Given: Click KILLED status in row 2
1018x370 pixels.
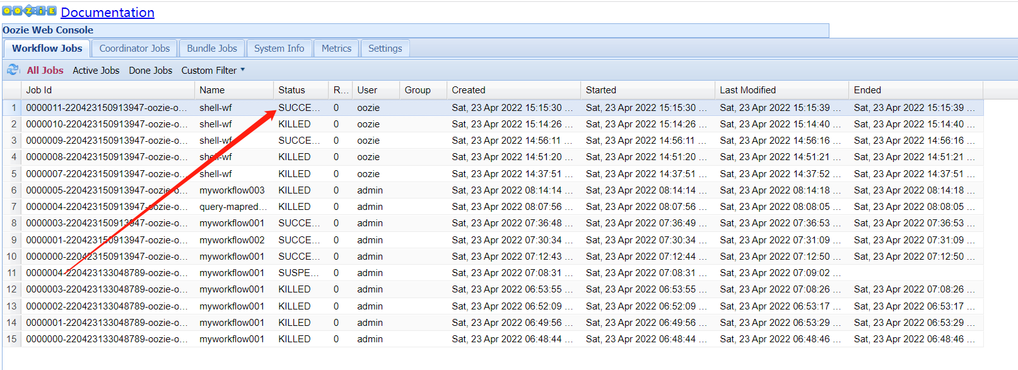Looking at the screenshot, I should point(300,124).
